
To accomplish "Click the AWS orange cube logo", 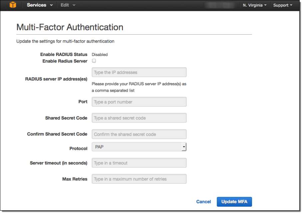I will 13,5.
